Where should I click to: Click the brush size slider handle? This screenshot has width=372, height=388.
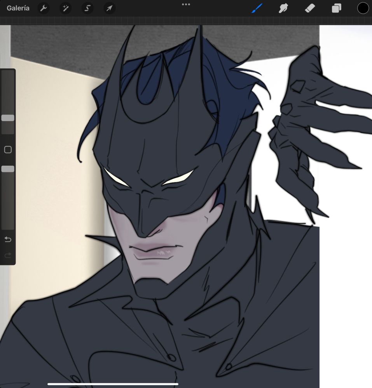(x=8, y=118)
